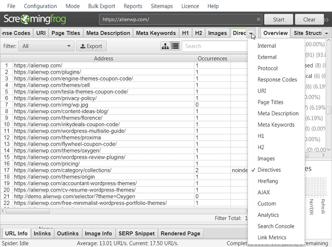Select row https://alienwp.com/plugins/
Screen dimensions: 332x247
124,72
